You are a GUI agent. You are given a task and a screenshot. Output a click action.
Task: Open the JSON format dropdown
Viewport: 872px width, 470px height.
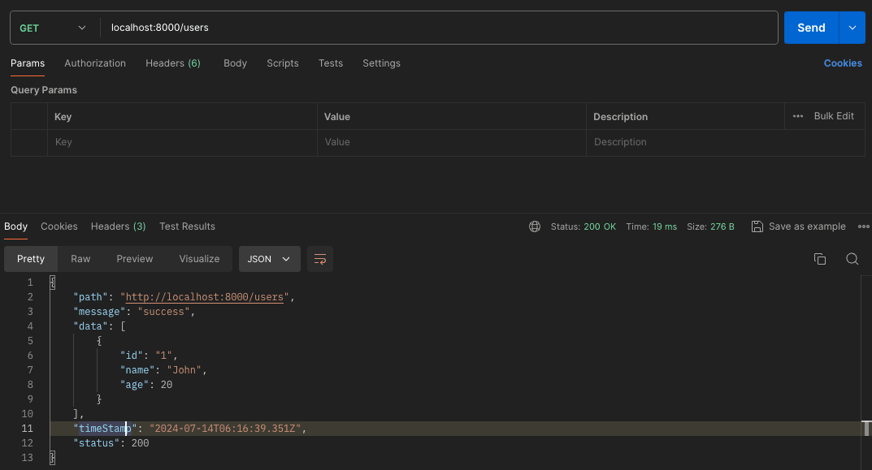pyautogui.click(x=269, y=259)
